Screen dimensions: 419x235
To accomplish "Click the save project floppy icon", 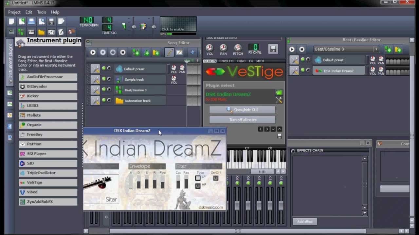I will 51,22.
